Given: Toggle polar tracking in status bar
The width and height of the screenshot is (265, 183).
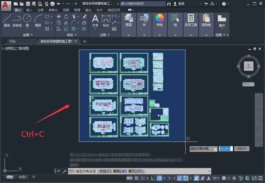Looking at the screenshot, I should coord(159,178).
